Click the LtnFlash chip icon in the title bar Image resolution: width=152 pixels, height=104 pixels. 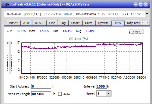[7, 4]
